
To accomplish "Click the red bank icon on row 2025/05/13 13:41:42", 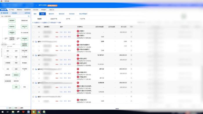I will tap(78, 77).
